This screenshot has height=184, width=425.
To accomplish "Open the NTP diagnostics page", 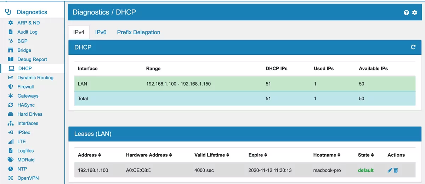I will pos(22,169).
